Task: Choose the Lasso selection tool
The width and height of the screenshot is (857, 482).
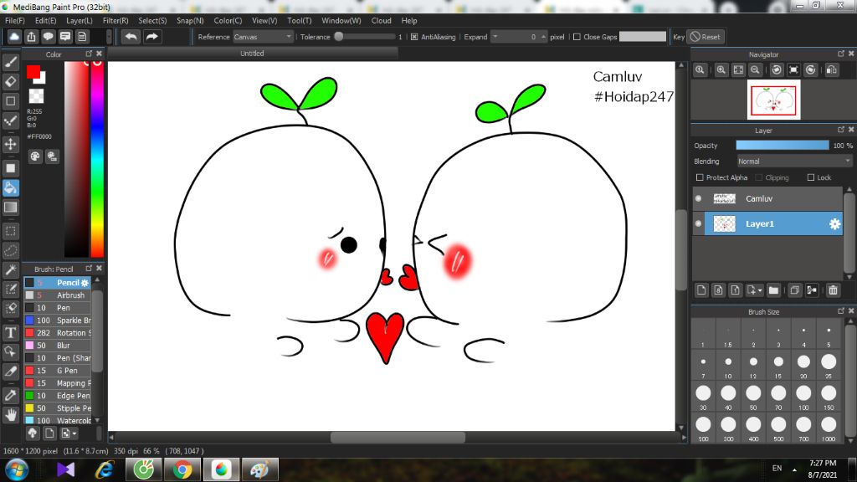Action: point(10,250)
